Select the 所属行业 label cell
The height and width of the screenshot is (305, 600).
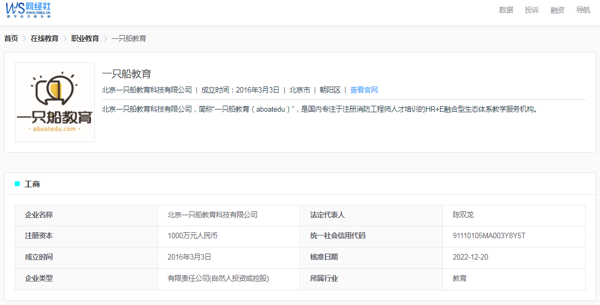pos(371,279)
